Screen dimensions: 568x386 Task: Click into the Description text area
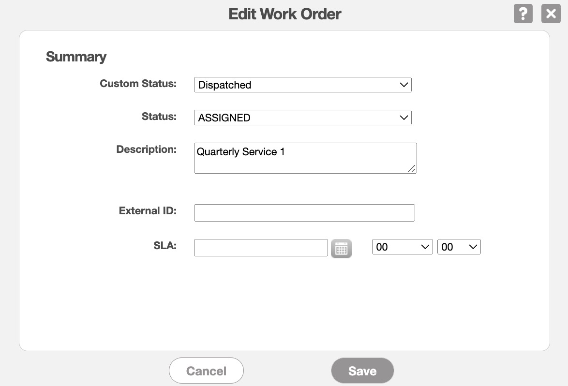click(x=305, y=158)
